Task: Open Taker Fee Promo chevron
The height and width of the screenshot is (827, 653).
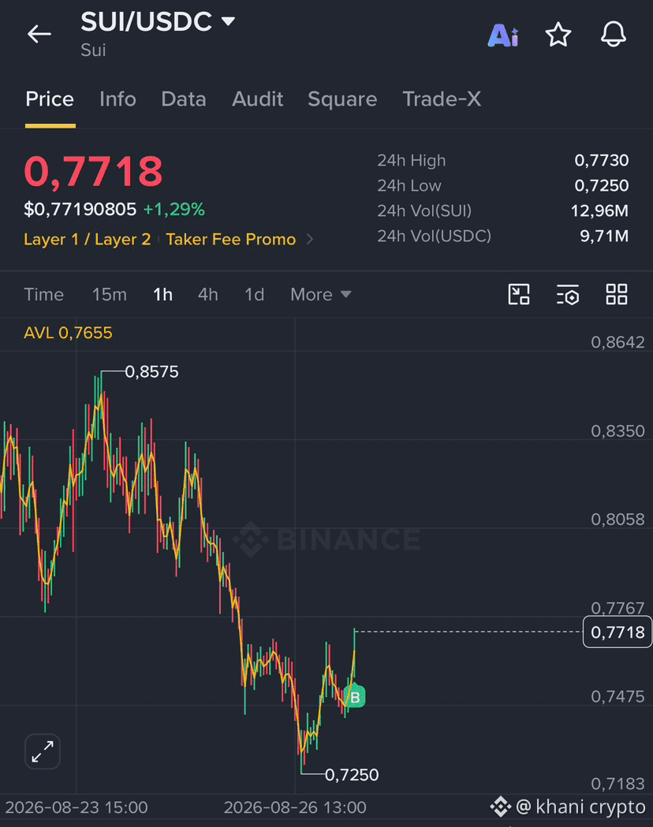Action: (x=310, y=240)
